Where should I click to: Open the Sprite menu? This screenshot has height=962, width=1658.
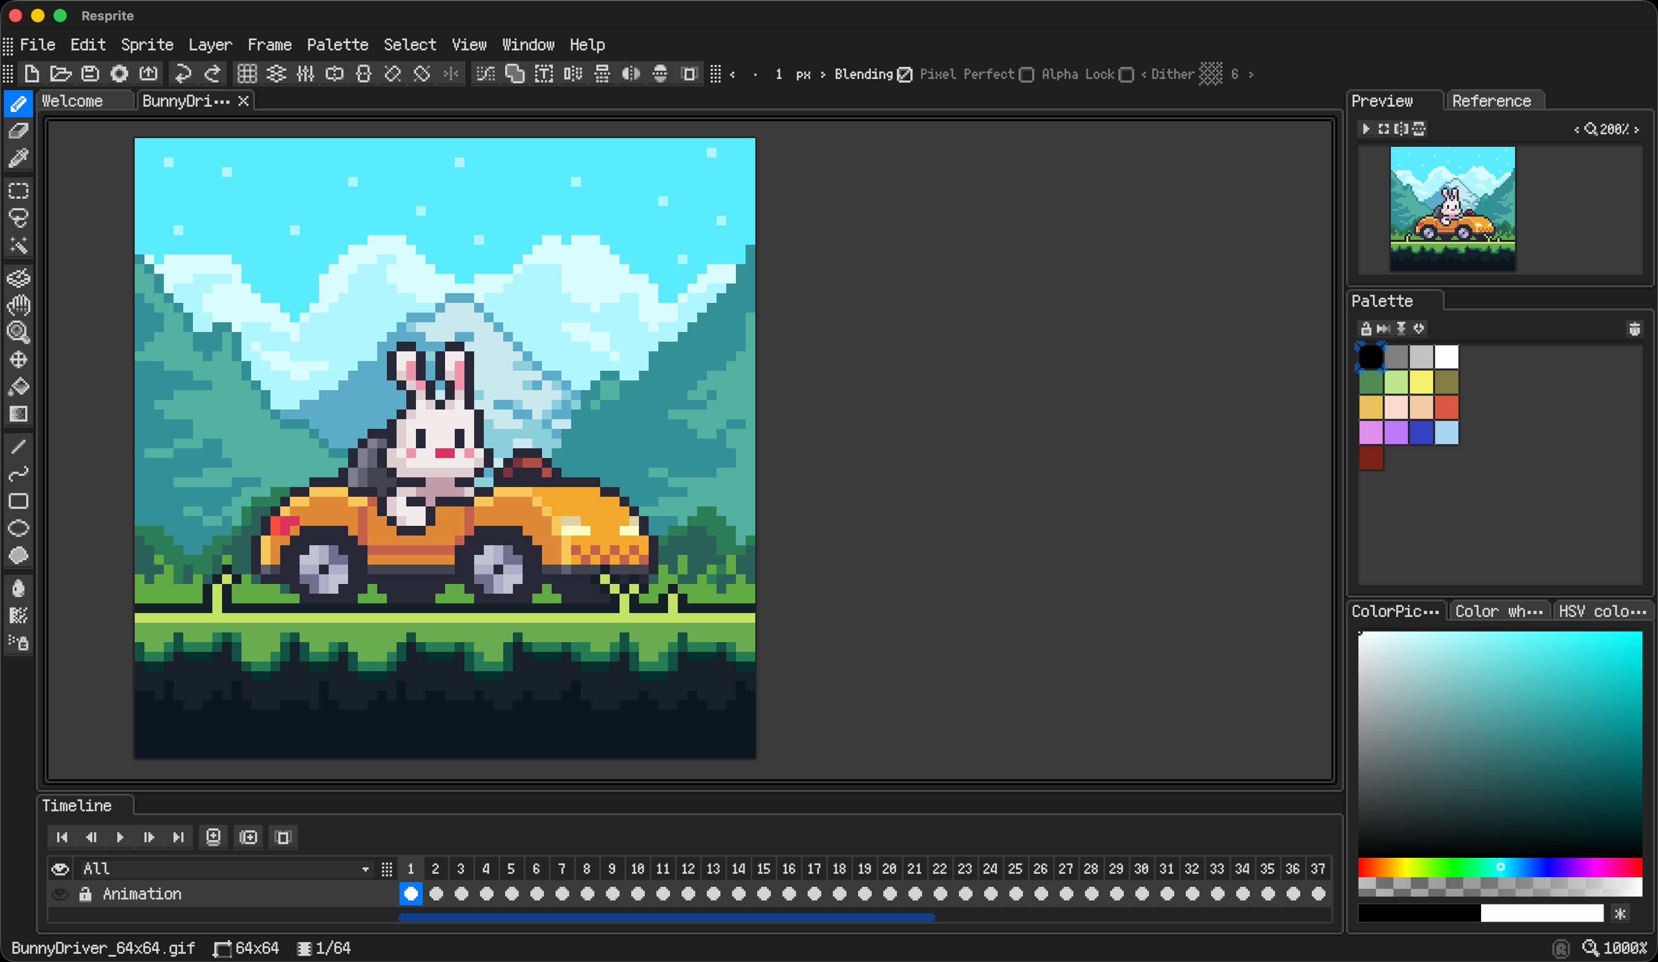tap(147, 45)
